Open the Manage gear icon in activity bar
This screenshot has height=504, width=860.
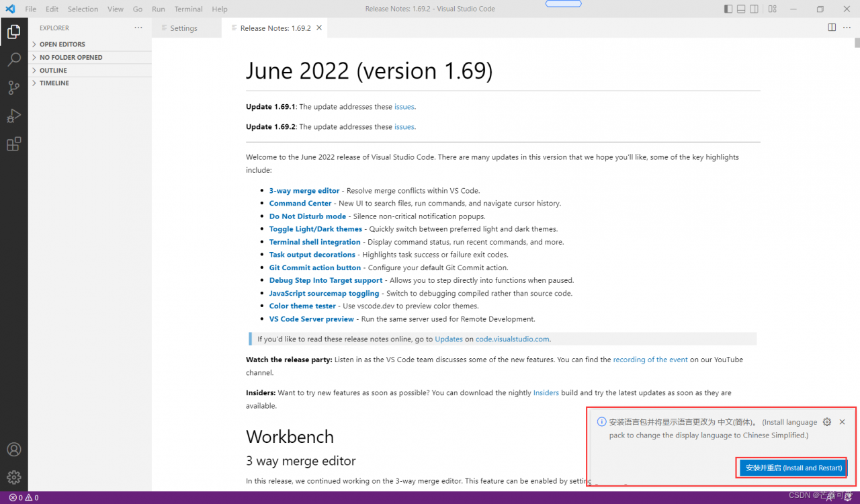click(13, 478)
